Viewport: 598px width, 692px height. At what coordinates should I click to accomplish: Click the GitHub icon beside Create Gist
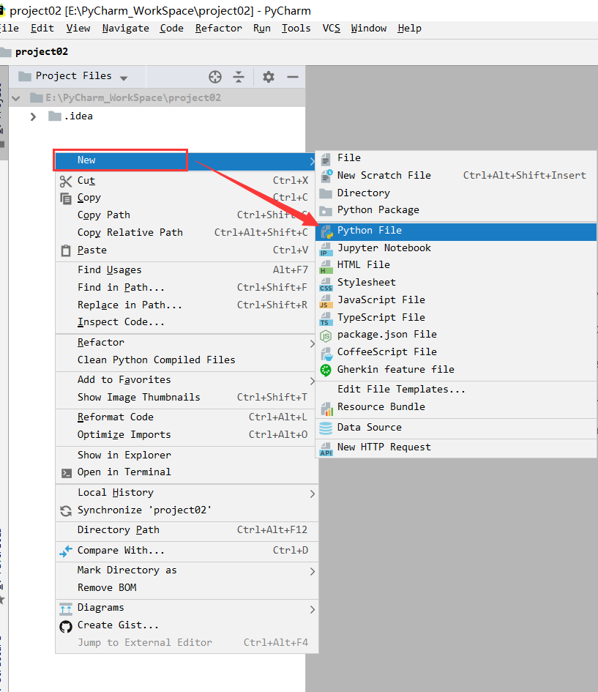[66, 626]
